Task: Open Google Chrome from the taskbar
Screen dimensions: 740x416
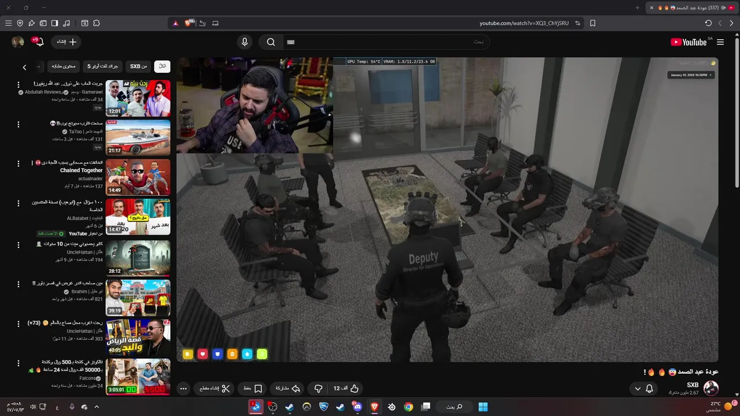Action: [408, 407]
